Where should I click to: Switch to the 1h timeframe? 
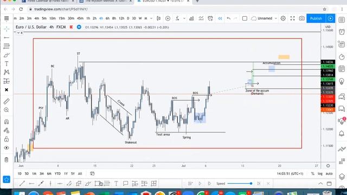pos(88,18)
